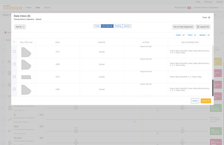This screenshot has height=145, width=224.
Task: Check the box for background field Boomes
Action: click(3, 143)
